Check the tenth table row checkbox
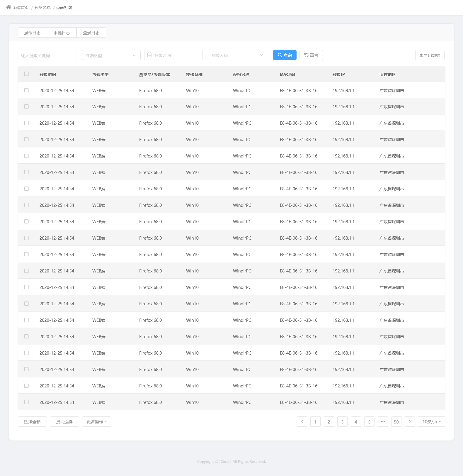 click(26, 238)
